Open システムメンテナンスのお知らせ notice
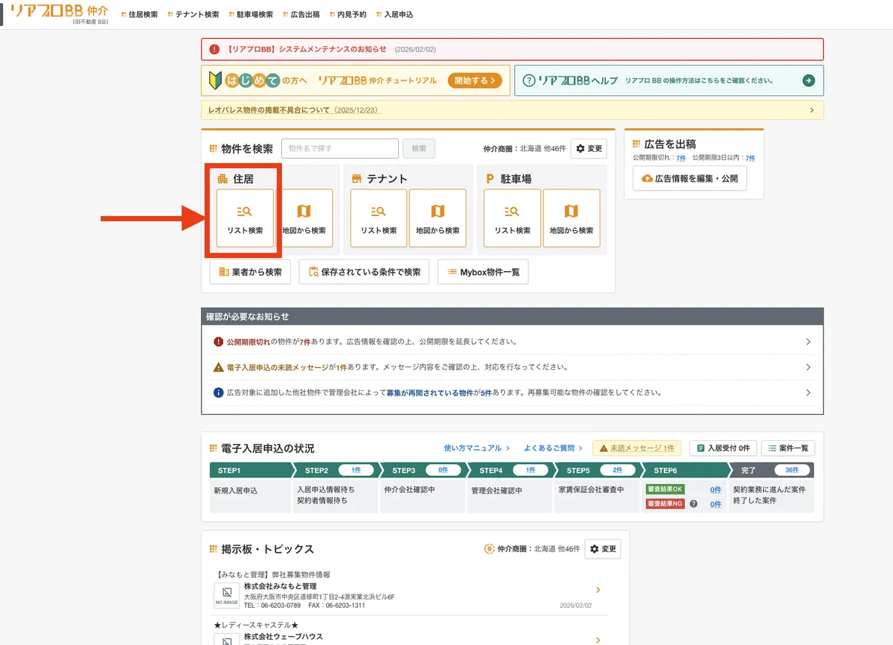 tap(512, 49)
